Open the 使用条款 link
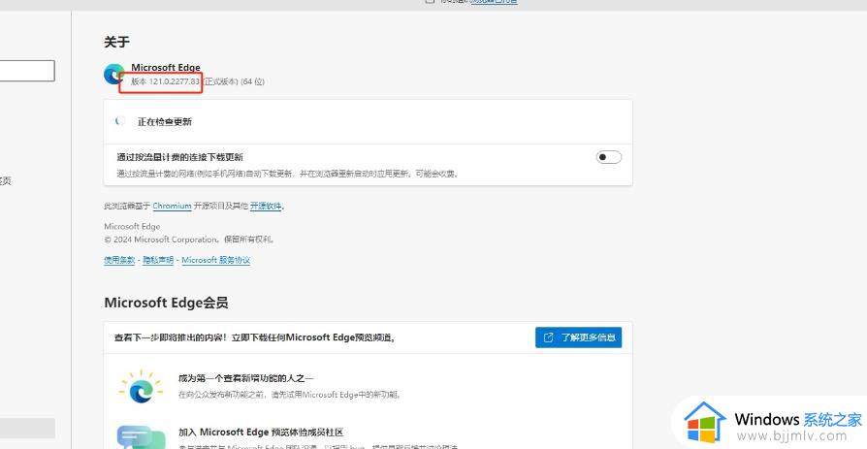867x449 pixels. [x=119, y=260]
